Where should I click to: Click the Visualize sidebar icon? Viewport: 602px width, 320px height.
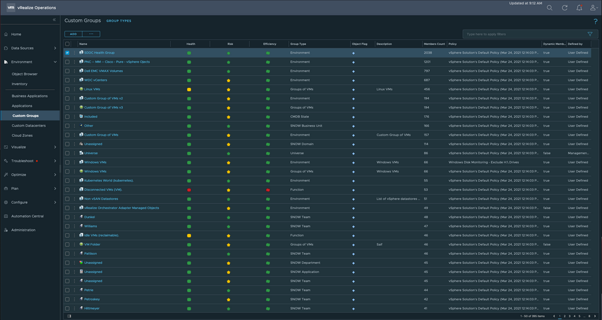6,147
